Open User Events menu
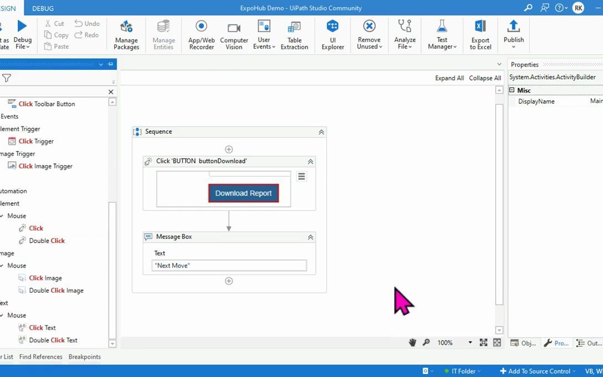Screen dimensions: 603x377 (x=264, y=35)
